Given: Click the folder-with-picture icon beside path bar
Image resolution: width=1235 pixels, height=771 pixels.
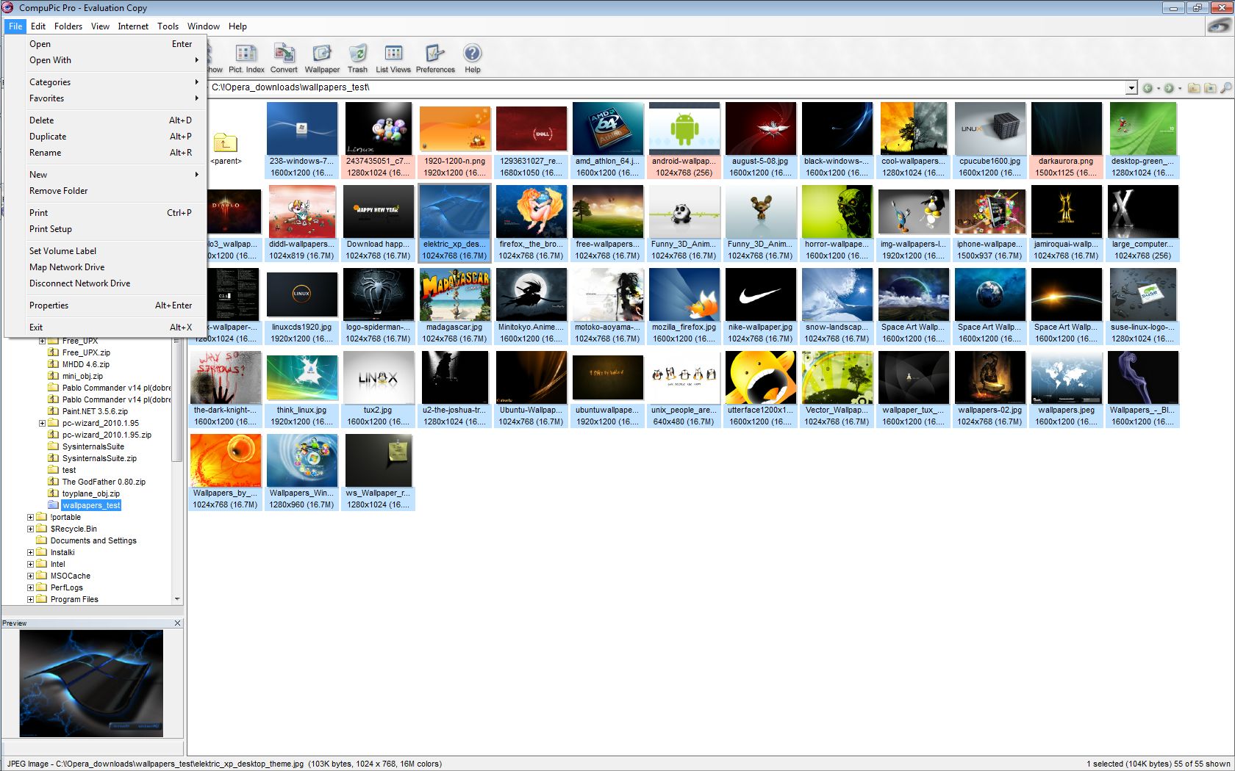Looking at the screenshot, I should [x=1210, y=88].
